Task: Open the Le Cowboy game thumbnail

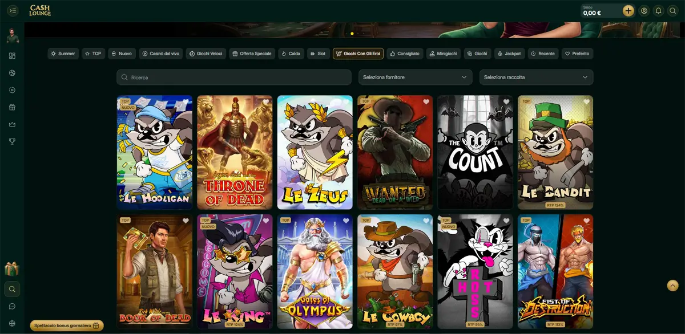Action: [x=395, y=271]
